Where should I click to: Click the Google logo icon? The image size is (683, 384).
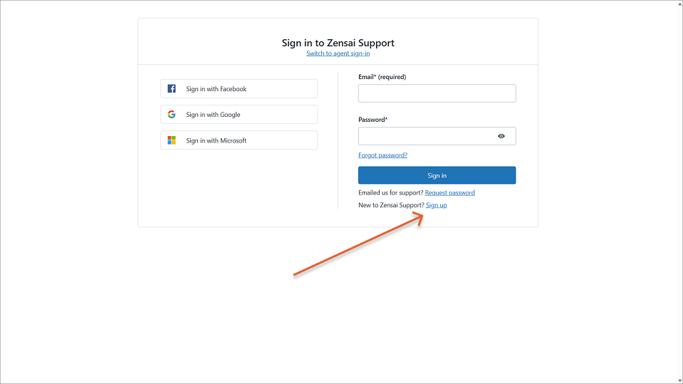(x=172, y=114)
